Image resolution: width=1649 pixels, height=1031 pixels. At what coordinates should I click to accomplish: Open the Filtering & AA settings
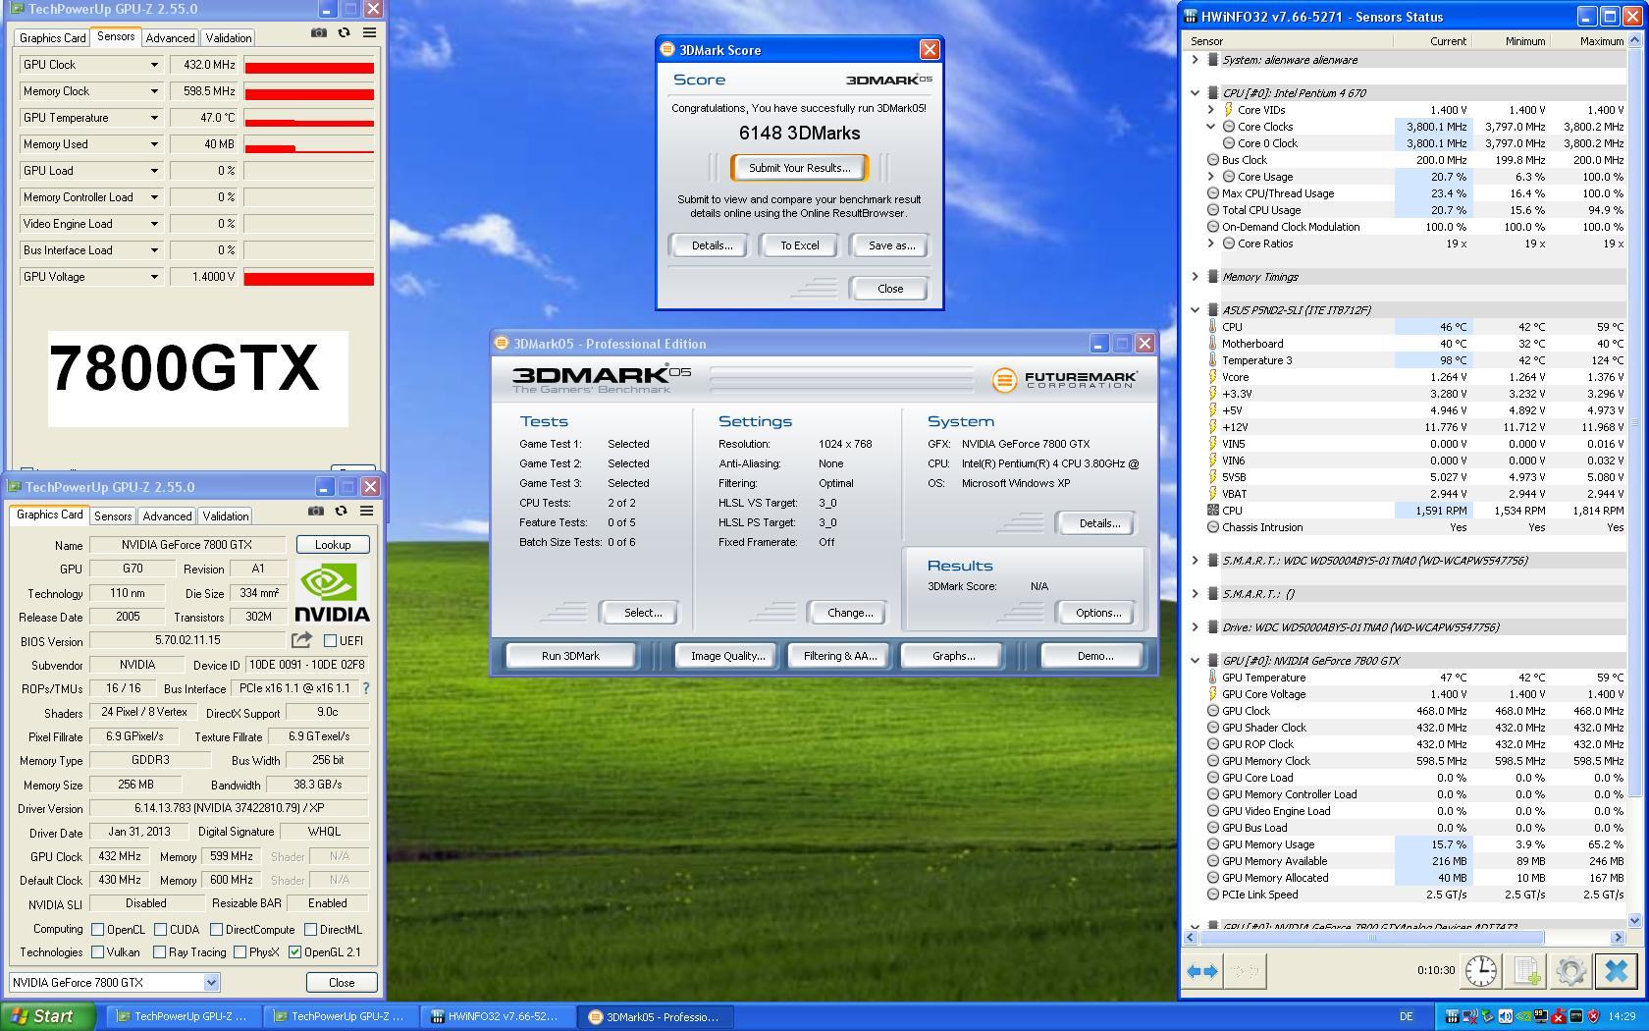[x=840, y=656]
